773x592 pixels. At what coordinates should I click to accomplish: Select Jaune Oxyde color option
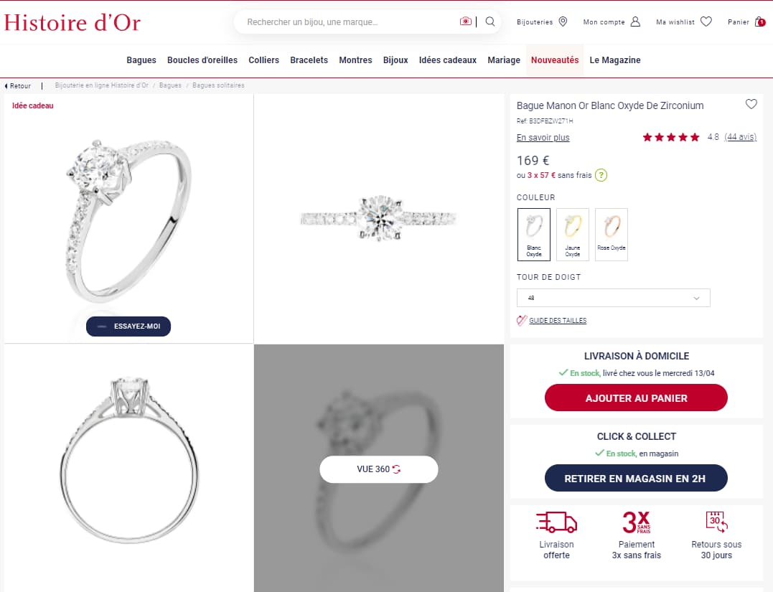[572, 234]
